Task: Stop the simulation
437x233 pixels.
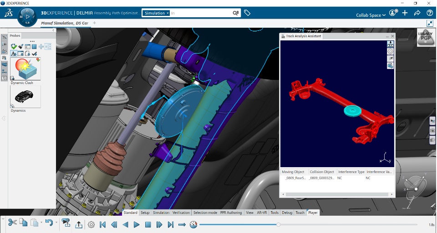Action: [x=148, y=225]
